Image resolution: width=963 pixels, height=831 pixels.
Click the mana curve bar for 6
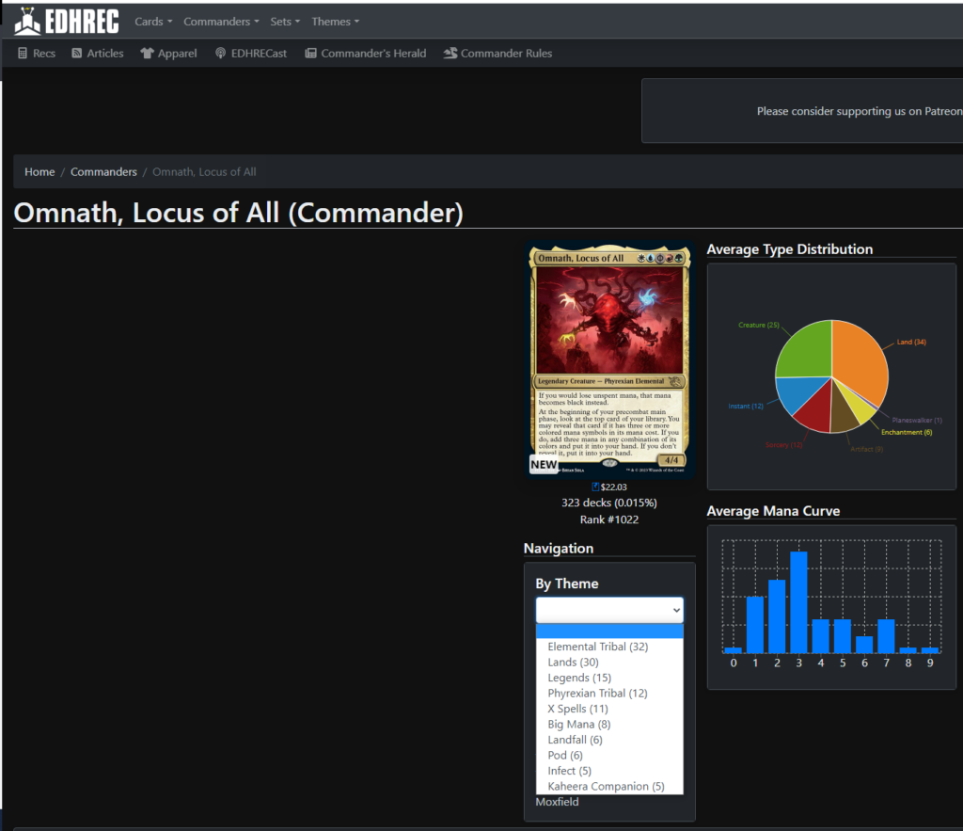click(864, 644)
